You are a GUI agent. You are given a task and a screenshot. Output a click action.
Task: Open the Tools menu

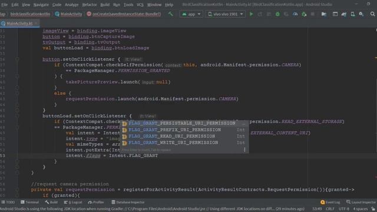tap(128, 5)
